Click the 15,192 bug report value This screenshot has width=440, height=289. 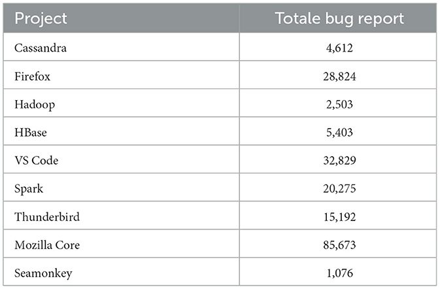pos(339,217)
